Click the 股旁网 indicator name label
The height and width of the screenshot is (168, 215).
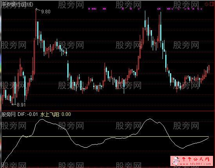[9, 114]
